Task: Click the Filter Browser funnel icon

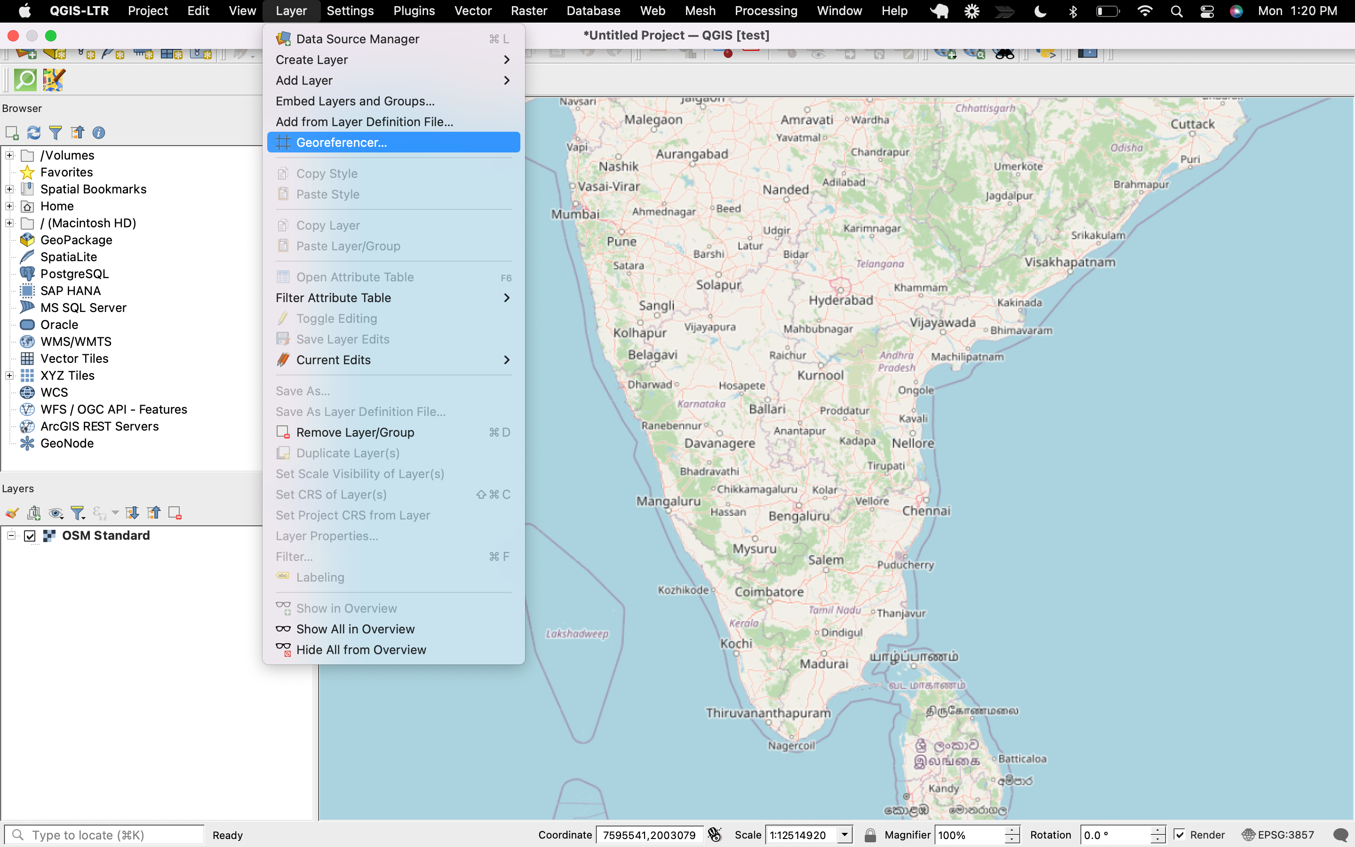Action: click(56, 133)
